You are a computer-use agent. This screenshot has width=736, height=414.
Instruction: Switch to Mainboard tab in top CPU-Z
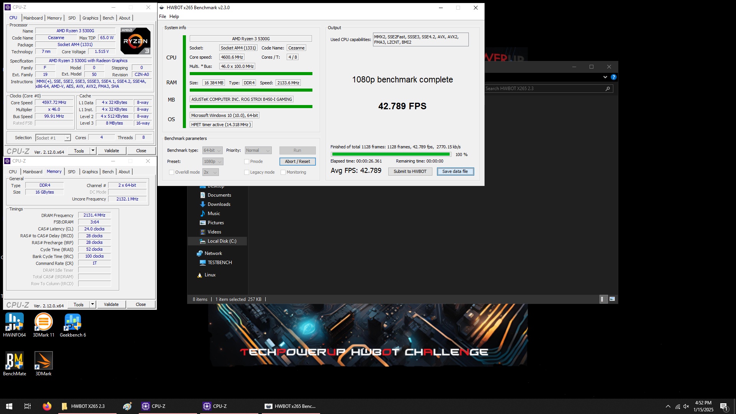pos(33,18)
